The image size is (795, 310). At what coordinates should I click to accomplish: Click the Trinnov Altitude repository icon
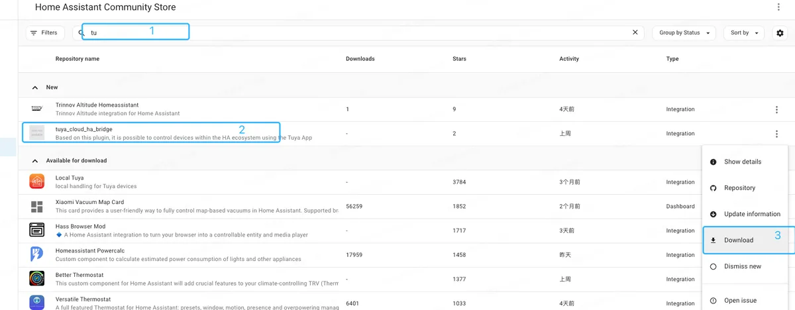(x=37, y=109)
